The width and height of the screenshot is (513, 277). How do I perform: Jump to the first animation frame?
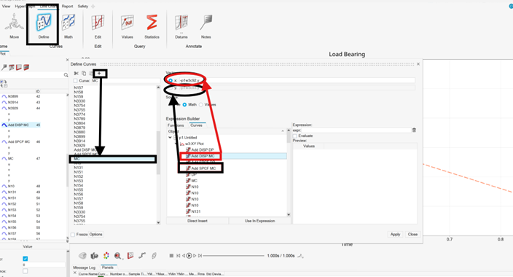point(179,256)
